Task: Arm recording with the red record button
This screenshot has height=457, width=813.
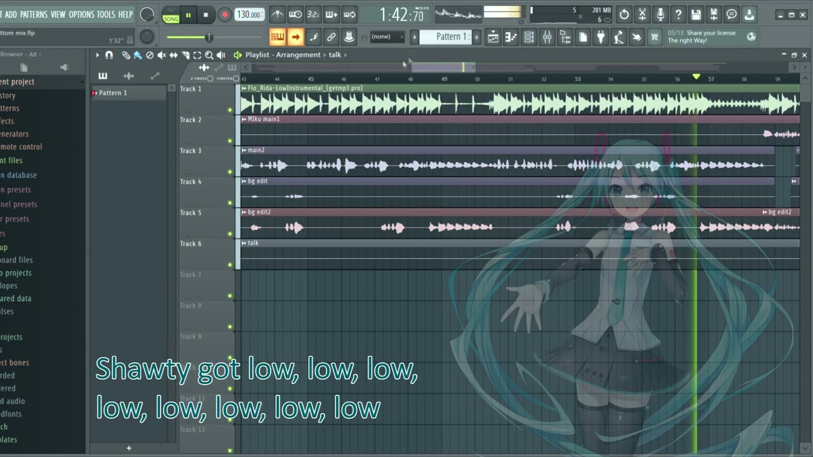Action: (x=224, y=15)
